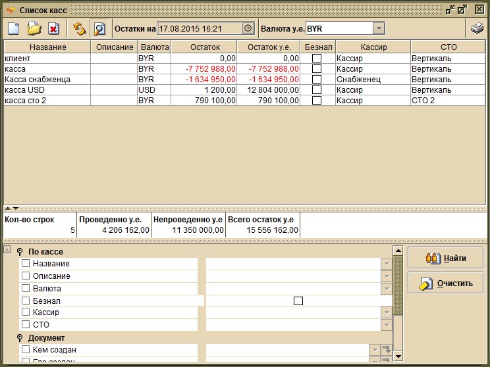This screenshot has height=367, width=490.
Task: Click the Кассир column header
Action: pyautogui.click(x=373, y=47)
